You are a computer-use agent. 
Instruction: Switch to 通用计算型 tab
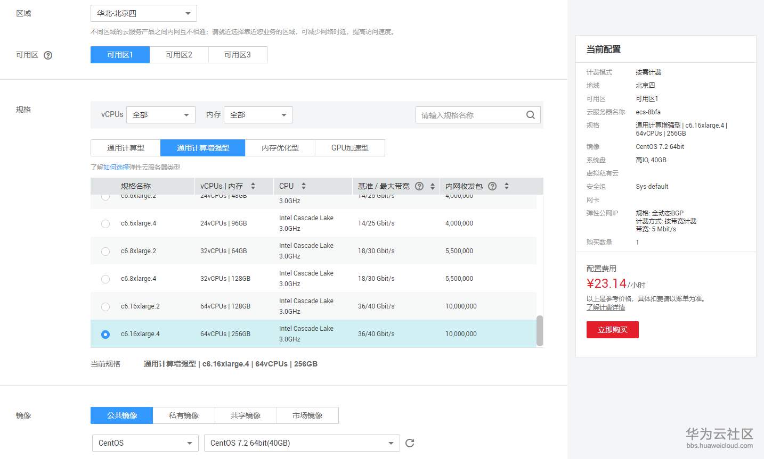126,148
